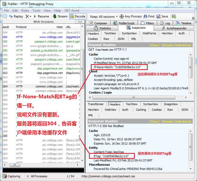Switch to the Composer tab
This screenshot has height=181, width=197.
(98, 23)
